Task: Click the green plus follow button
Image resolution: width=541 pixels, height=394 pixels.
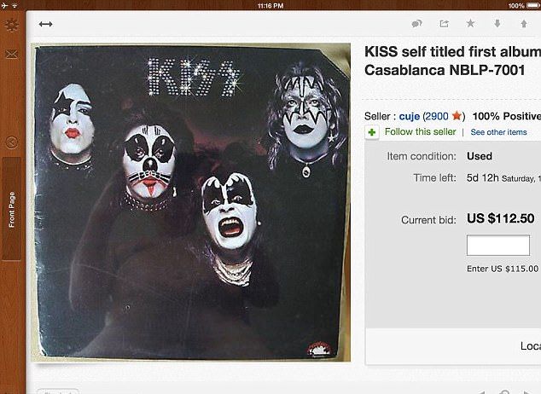Action: pyautogui.click(x=372, y=132)
